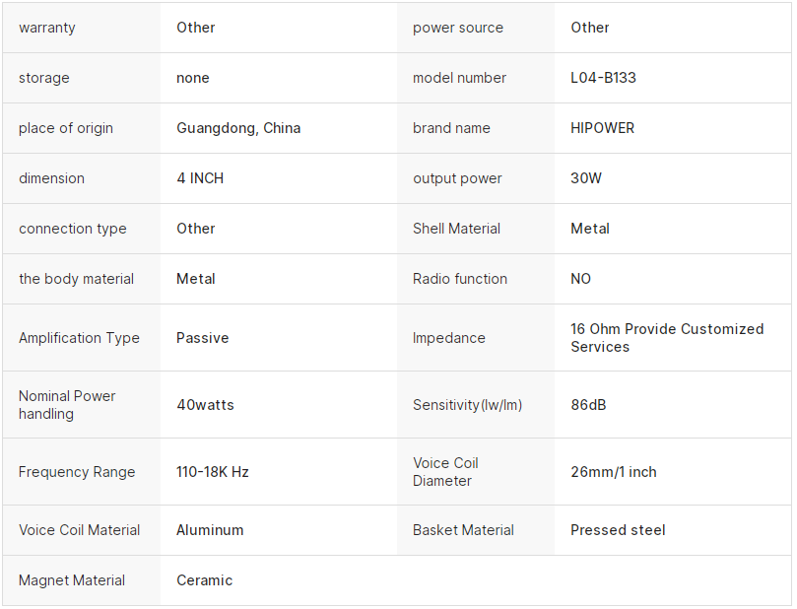Click the Basket Material value Pressed steel
The width and height of the screenshot is (797, 609).
(x=618, y=530)
